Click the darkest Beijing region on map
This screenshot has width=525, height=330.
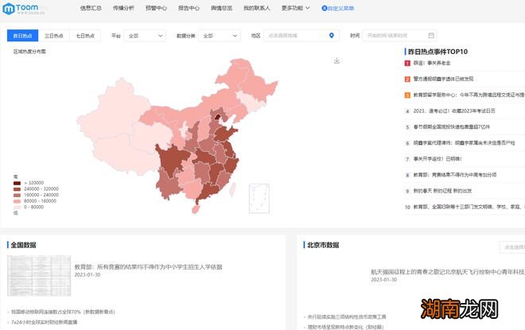(218, 117)
